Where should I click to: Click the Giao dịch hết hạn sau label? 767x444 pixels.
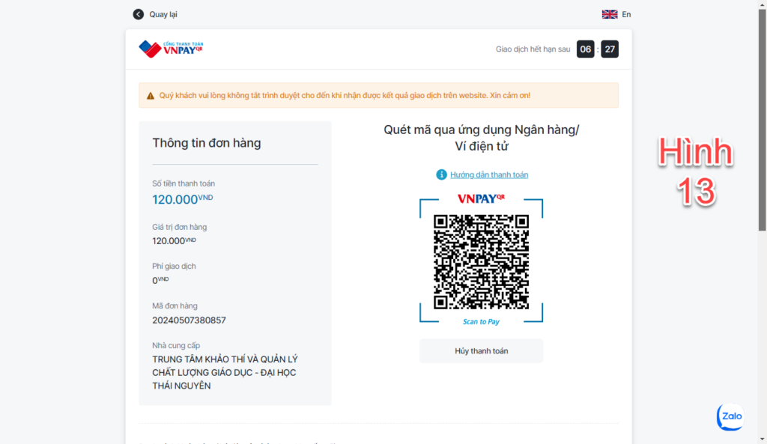[x=533, y=49]
